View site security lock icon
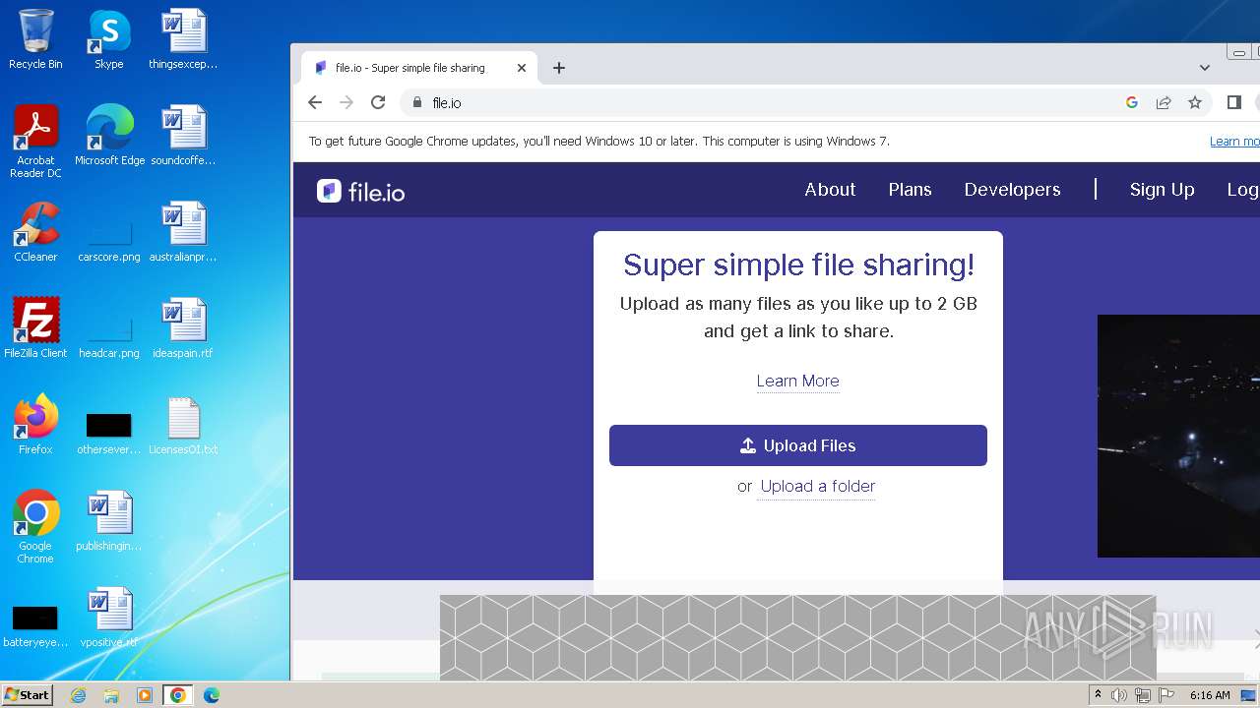The height and width of the screenshot is (708, 1260). point(417,102)
